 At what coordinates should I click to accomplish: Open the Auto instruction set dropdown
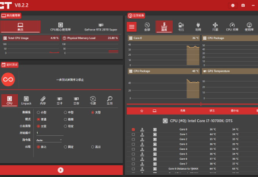49,140
